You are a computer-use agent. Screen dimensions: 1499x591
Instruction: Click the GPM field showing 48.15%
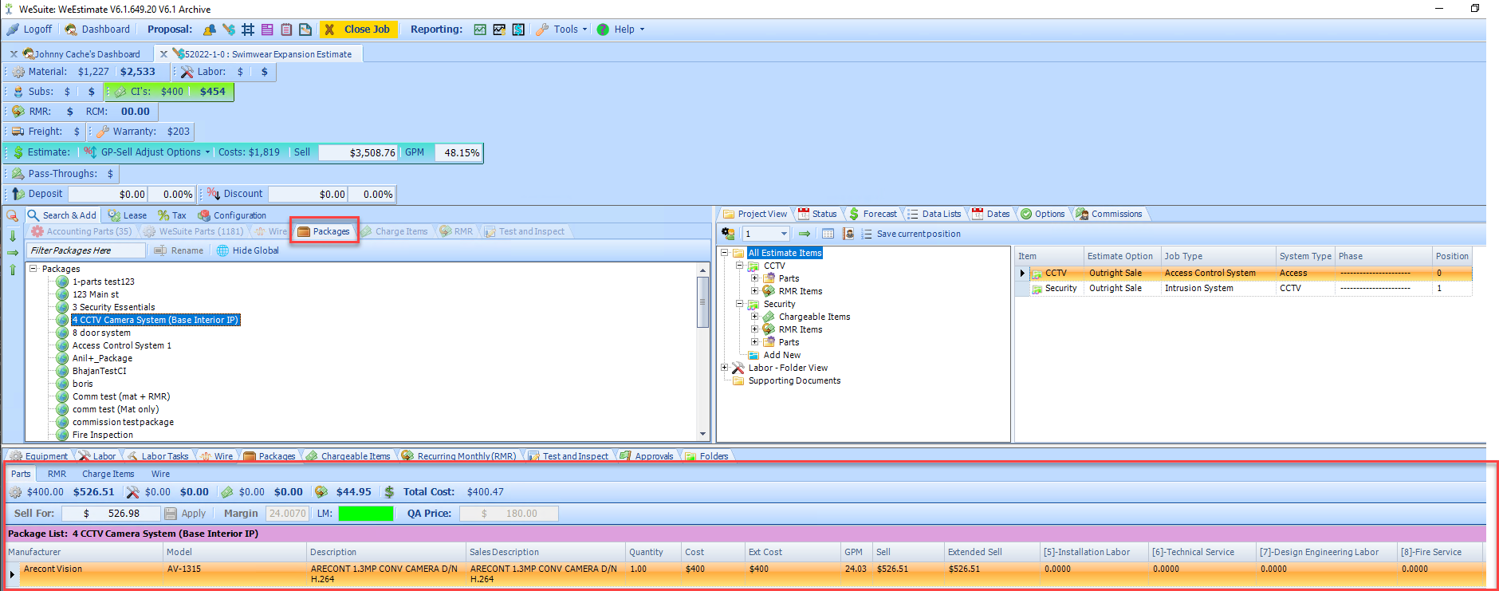tap(458, 152)
